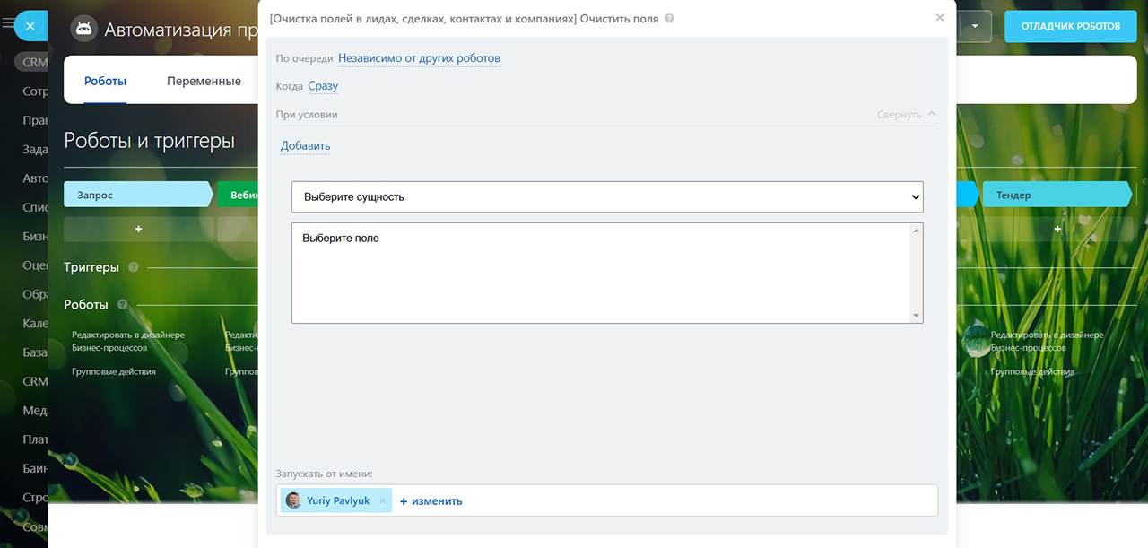Click Yuriy Pavlyuk avatar chip
This screenshot has height=548, width=1148.
pyautogui.click(x=336, y=500)
